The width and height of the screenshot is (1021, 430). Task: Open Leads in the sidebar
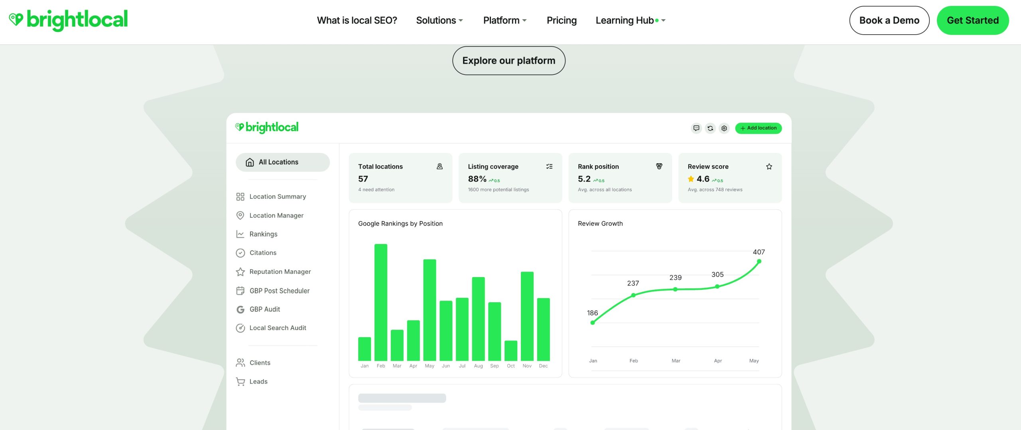[x=258, y=381]
